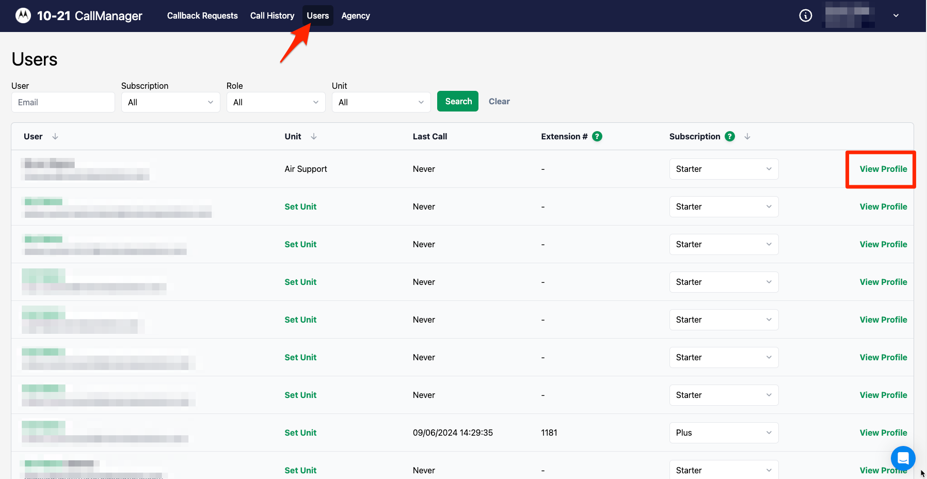Sort by Unit column arrow
927x479 pixels.
pyautogui.click(x=314, y=136)
